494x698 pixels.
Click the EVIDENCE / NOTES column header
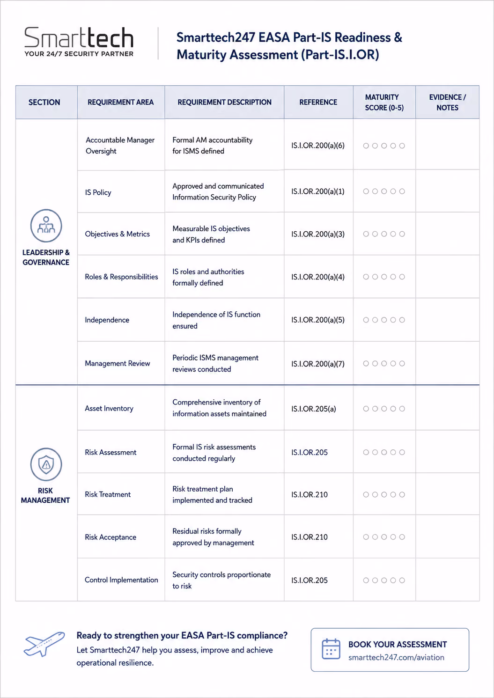point(448,102)
